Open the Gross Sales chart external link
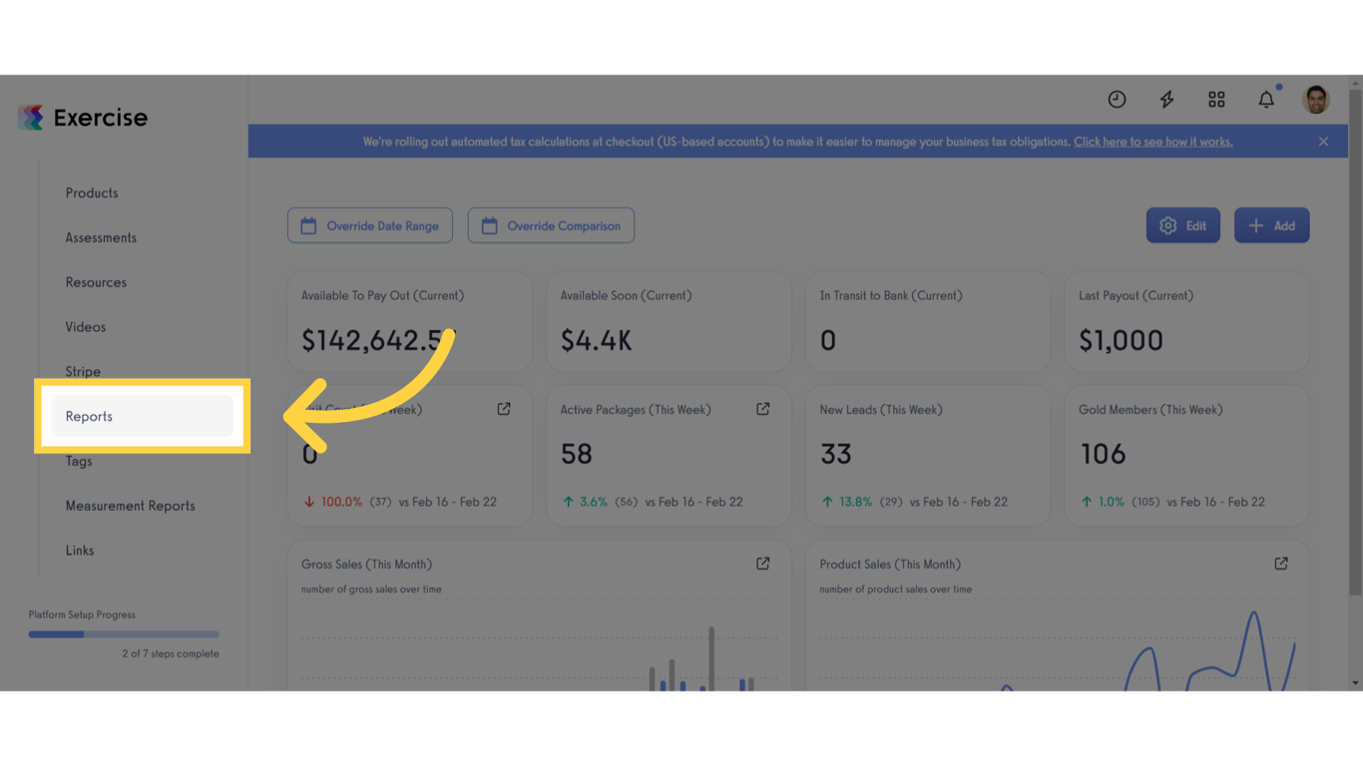1363x766 pixels. [763, 564]
